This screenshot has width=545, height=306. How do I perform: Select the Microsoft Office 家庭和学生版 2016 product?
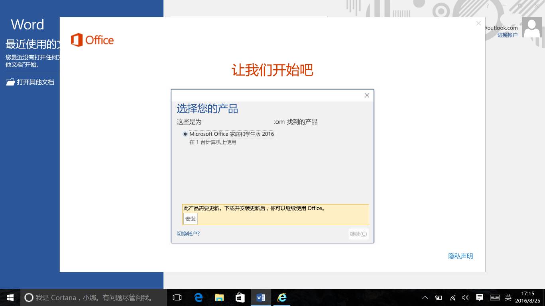point(185,134)
